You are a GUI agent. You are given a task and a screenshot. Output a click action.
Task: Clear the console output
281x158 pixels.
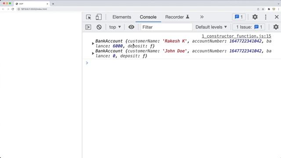pyautogui.click(x=99, y=27)
